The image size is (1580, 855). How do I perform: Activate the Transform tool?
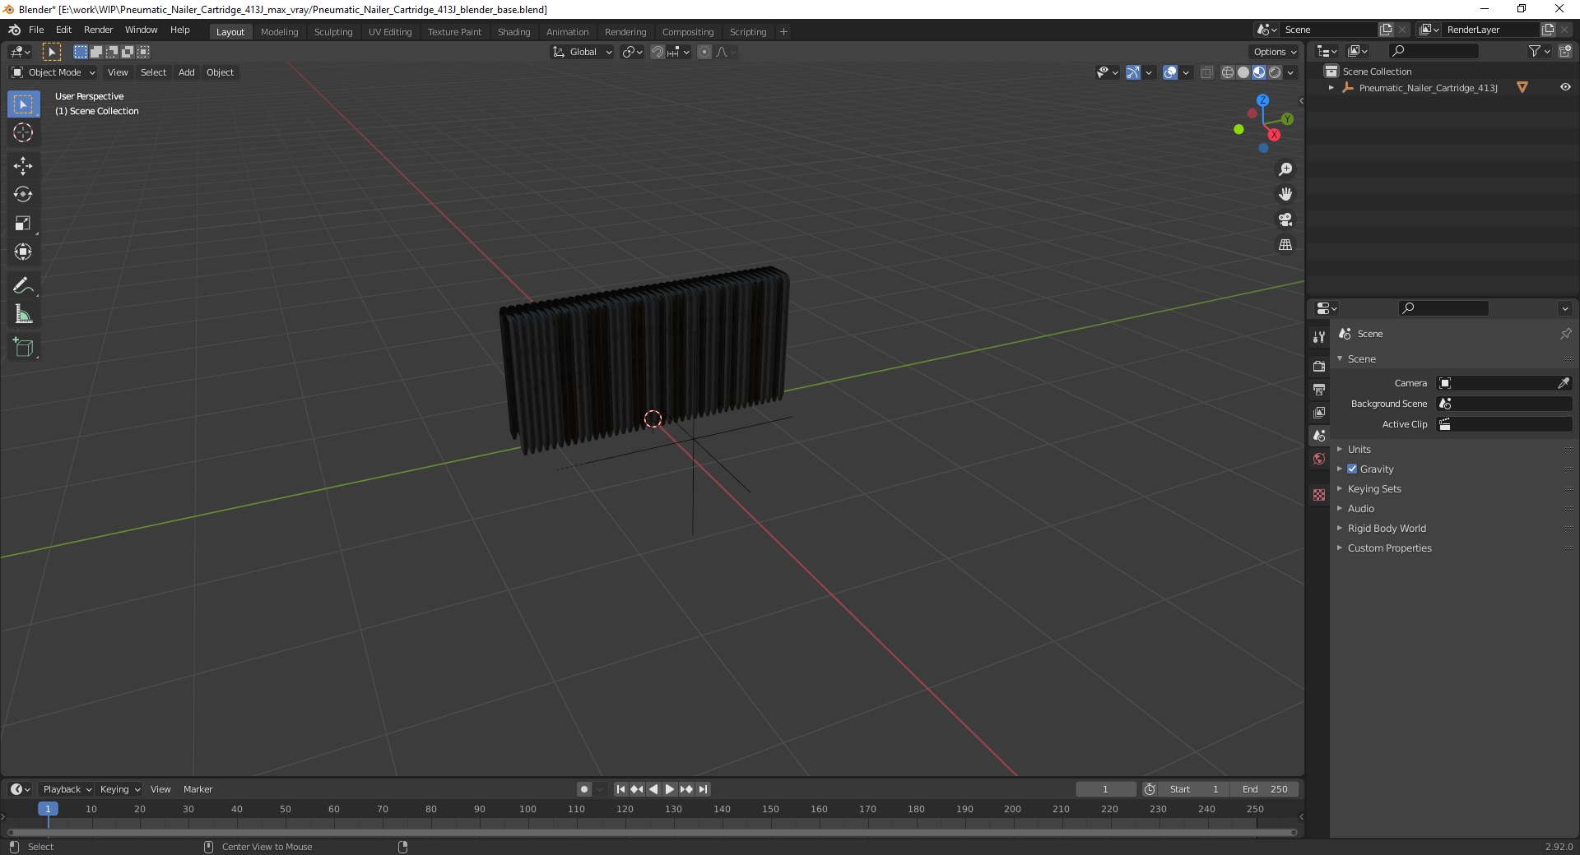pos(23,252)
